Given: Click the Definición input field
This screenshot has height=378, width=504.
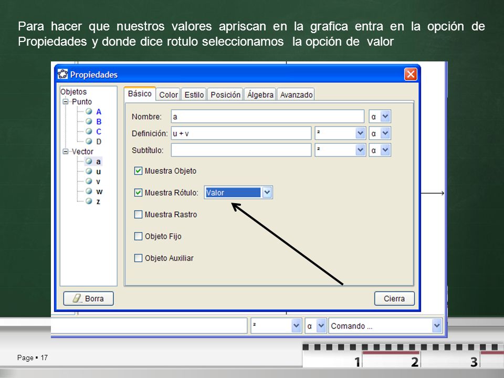Looking at the screenshot, I should click(241, 133).
